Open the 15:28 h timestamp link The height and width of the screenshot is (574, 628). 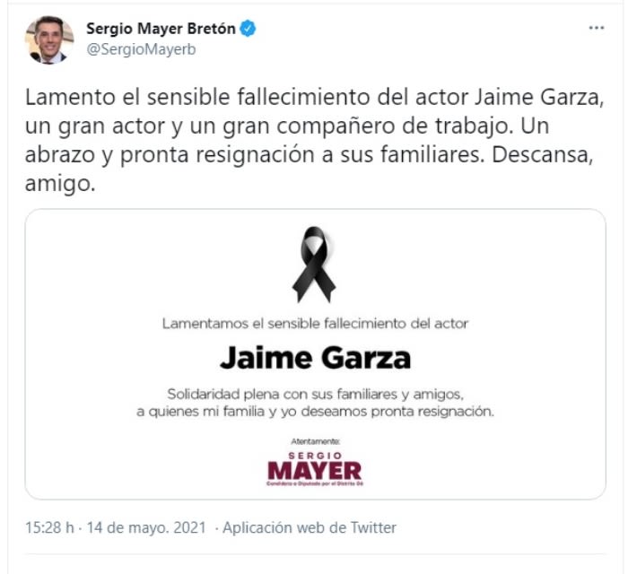(x=49, y=527)
